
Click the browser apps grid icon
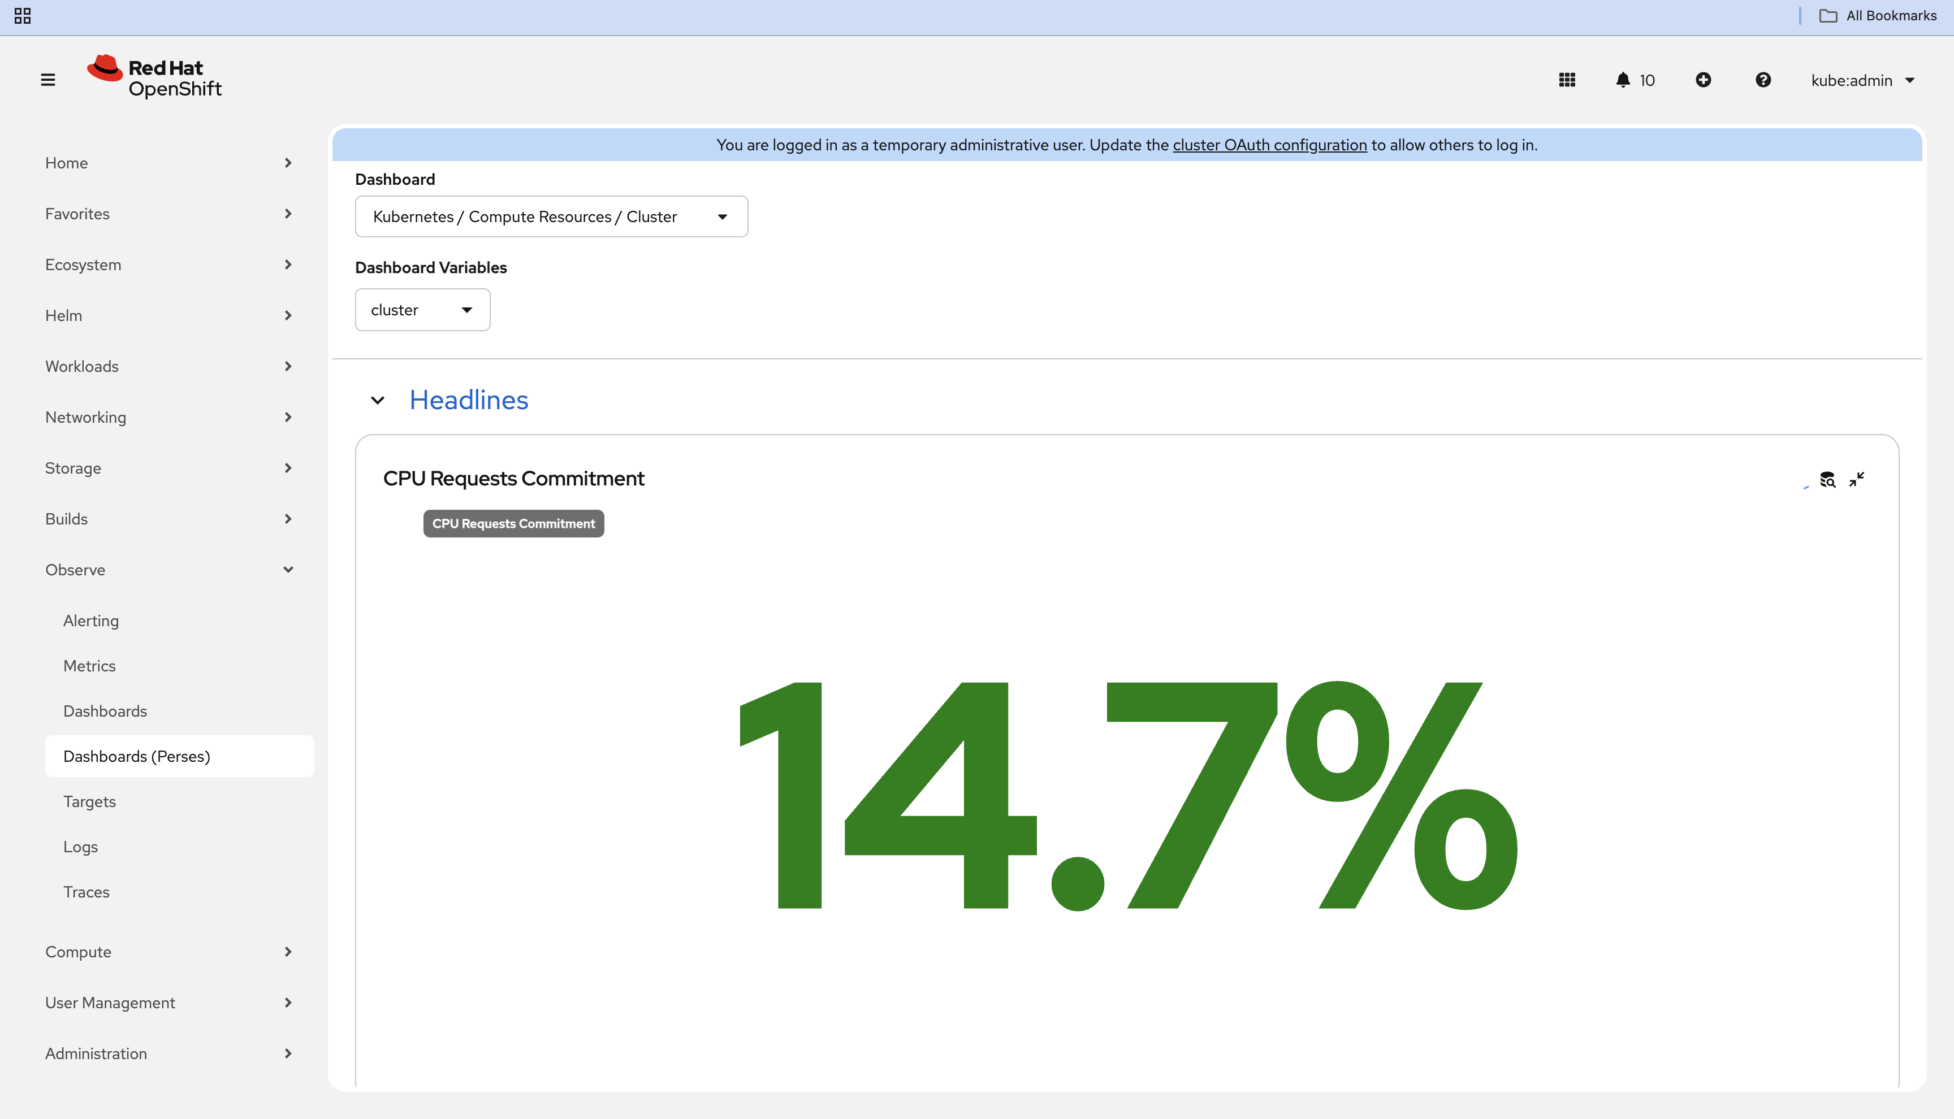[x=23, y=16]
